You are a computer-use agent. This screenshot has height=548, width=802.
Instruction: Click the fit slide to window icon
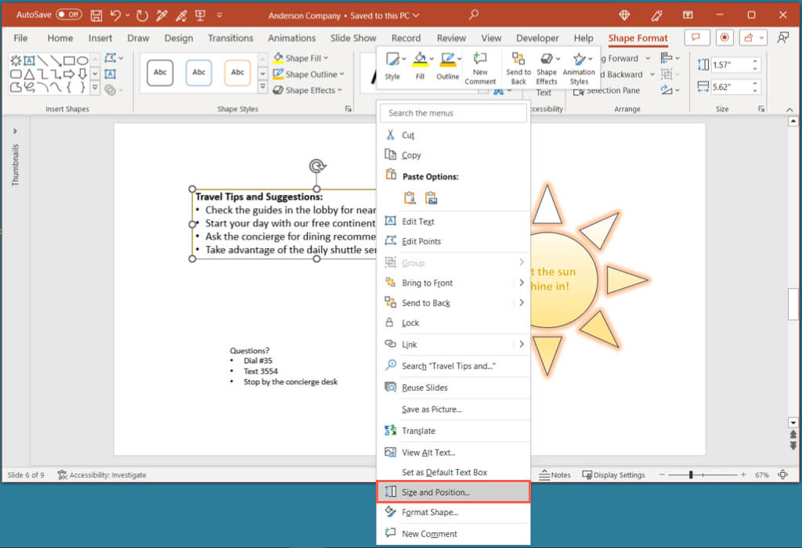click(783, 474)
